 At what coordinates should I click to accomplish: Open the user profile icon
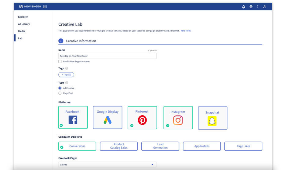tap(264, 7)
